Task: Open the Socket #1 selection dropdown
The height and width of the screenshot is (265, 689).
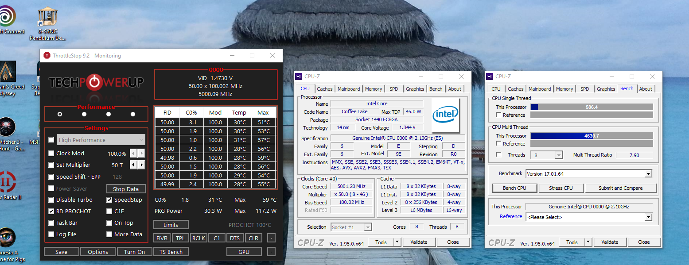Action: pos(351,227)
